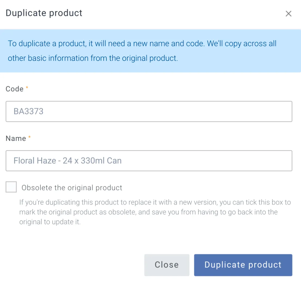The image size is (301, 283).
Task: Click the Name field label
Action: [16, 138]
